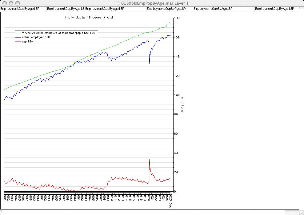Image resolution: width=304 pixels, height=215 pixels.
Task: Zoom the window using the green button
Action: click(x=18, y=3)
